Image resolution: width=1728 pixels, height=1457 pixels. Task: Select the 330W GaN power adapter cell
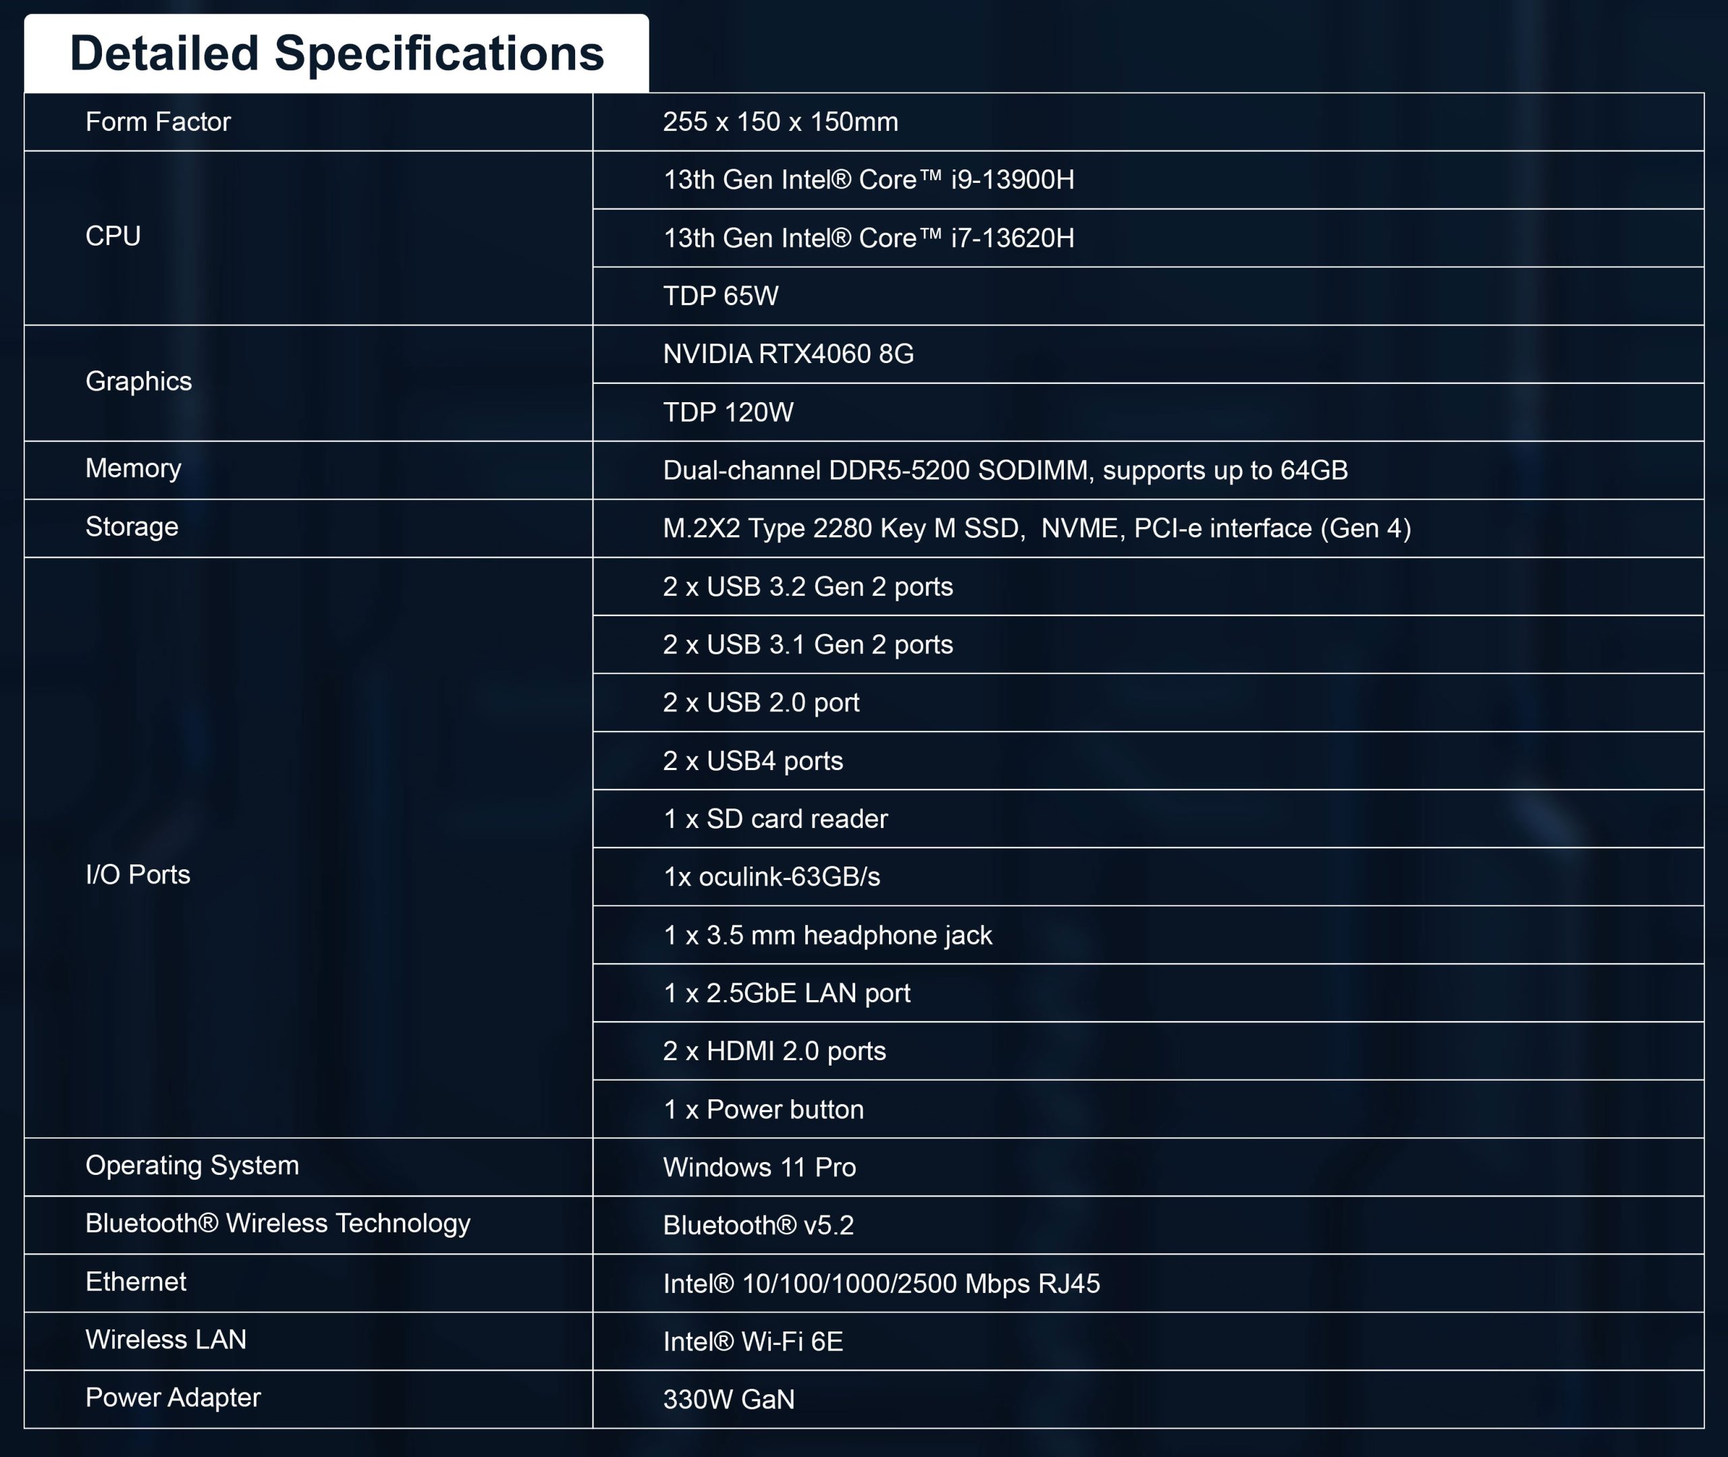728,1399
